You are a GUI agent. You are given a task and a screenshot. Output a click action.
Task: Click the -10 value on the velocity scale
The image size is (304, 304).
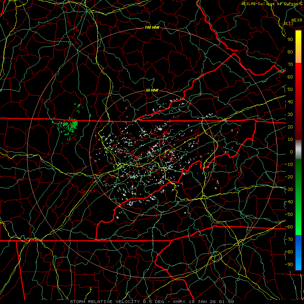(289, 164)
